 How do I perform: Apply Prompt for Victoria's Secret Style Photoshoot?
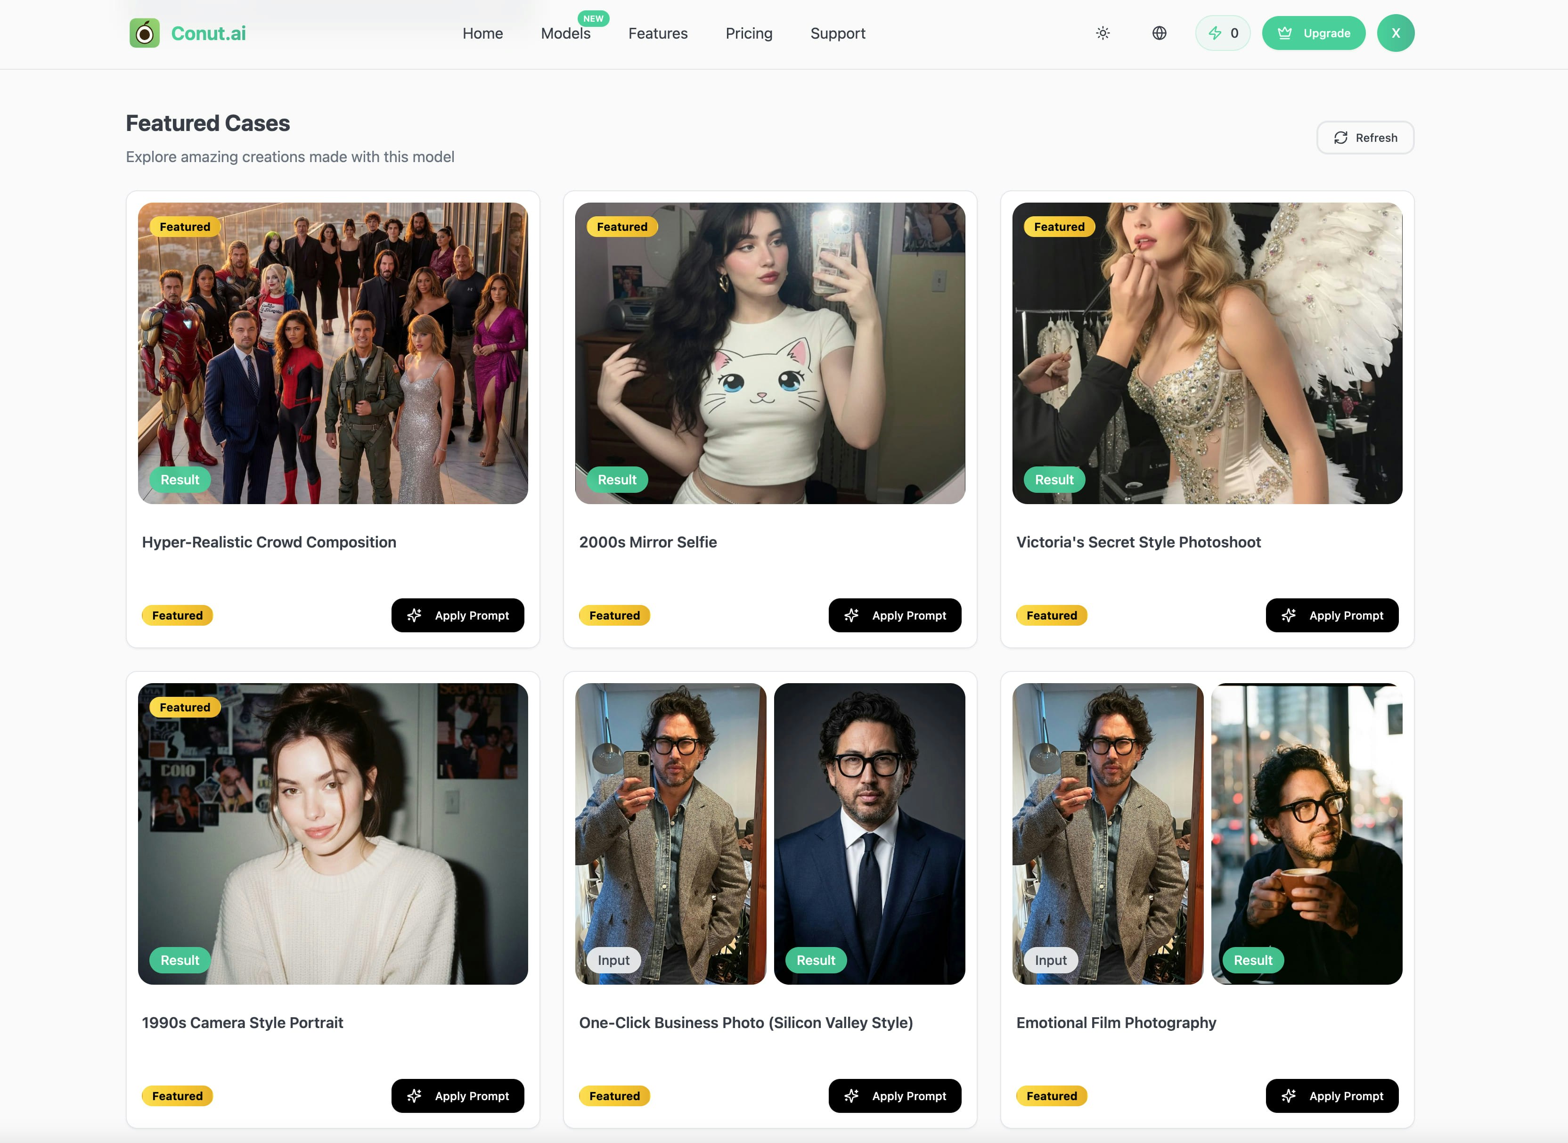tap(1332, 615)
